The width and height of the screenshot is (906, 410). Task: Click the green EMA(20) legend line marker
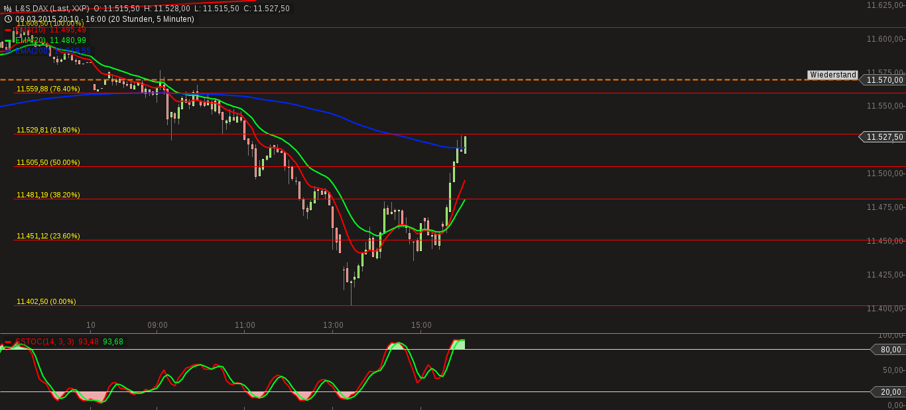coord(8,40)
